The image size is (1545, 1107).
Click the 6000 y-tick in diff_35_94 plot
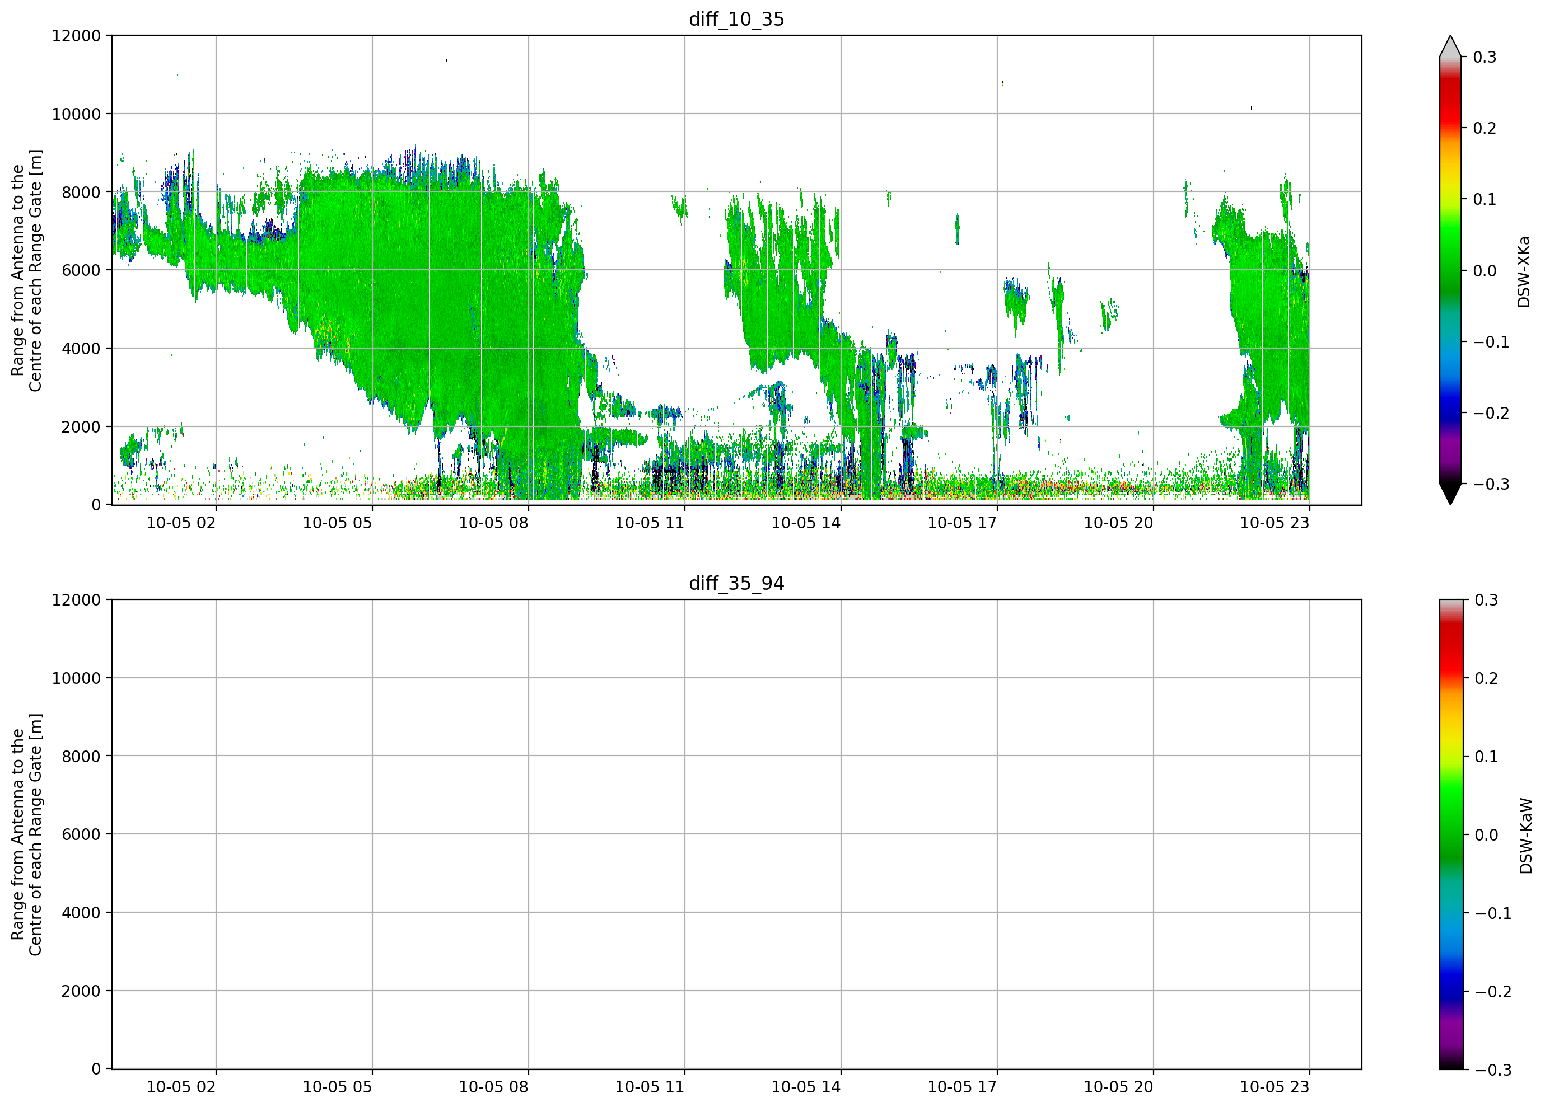click(81, 834)
